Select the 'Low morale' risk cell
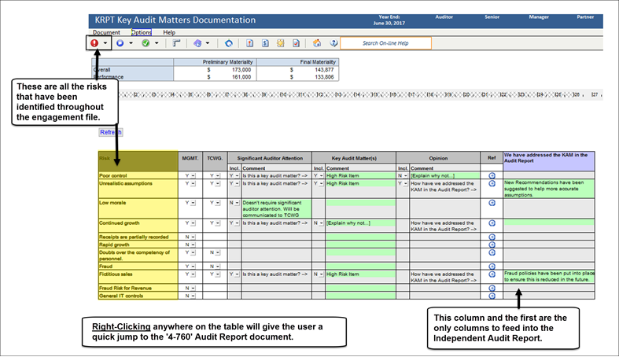The width and height of the screenshot is (619, 357). click(138, 208)
